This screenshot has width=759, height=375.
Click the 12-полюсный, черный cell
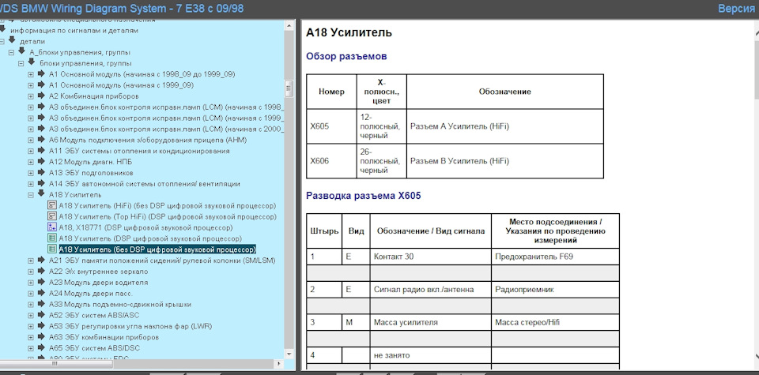pyautogui.click(x=381, y=126)
